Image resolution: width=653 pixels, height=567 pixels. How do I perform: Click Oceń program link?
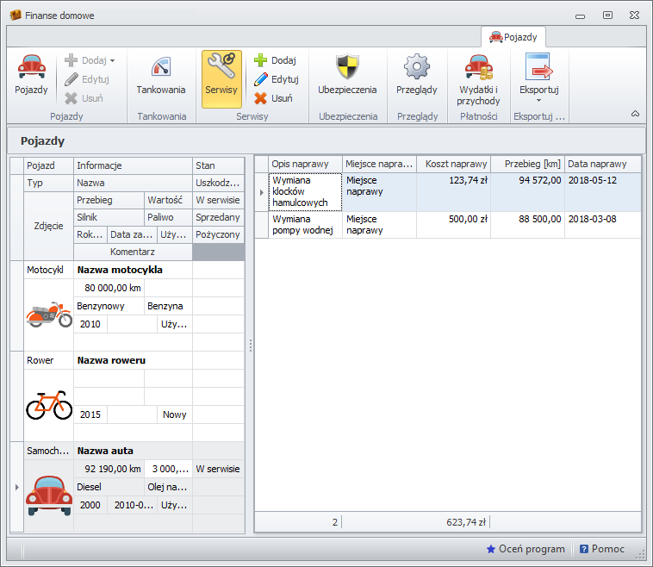(526, 549)
